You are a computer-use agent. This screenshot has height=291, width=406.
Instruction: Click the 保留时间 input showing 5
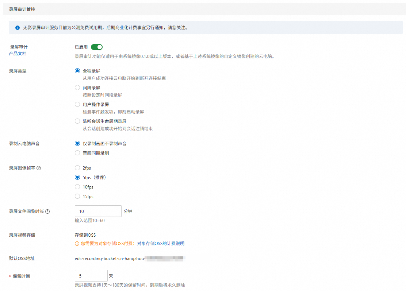[91, 276]
